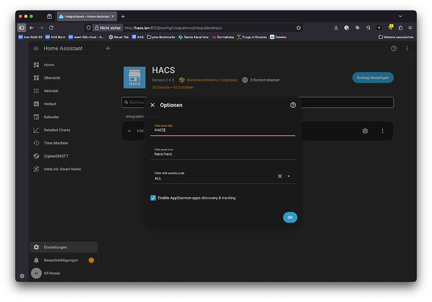This screenshot has width=432, height=302.
Task: Confirm the options with OK
Action: coord(290,218)
